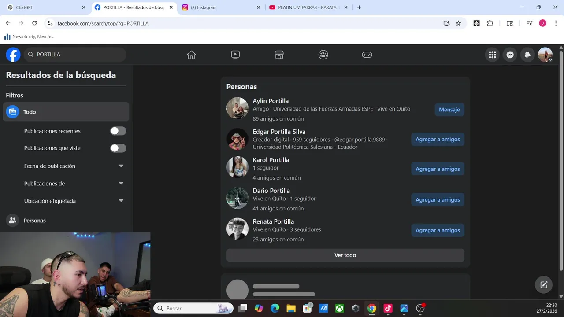Open Dario Portilla's profile link

271,191
